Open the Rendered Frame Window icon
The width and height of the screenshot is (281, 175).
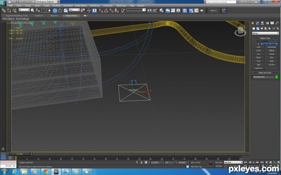click(x=196, y=11)
